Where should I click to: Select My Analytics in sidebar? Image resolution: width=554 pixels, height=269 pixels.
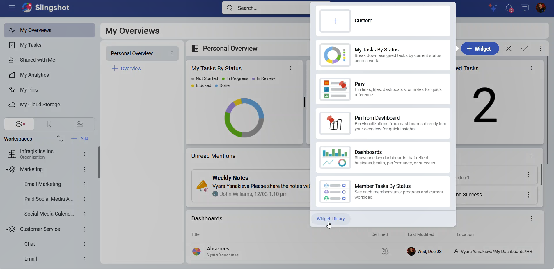pyautogui.click(x=34, y=75)
